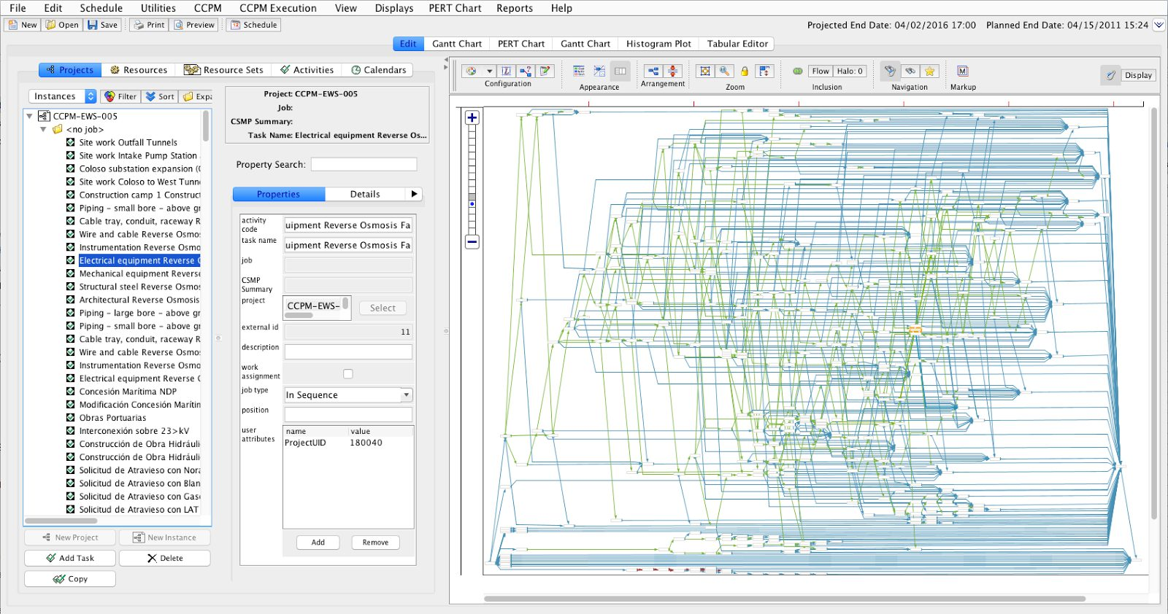This screenshot has height=614, width=1168.
Task: Collapse the CCPM-EWS-005 project tree node
Action: (x=30, y=116)
